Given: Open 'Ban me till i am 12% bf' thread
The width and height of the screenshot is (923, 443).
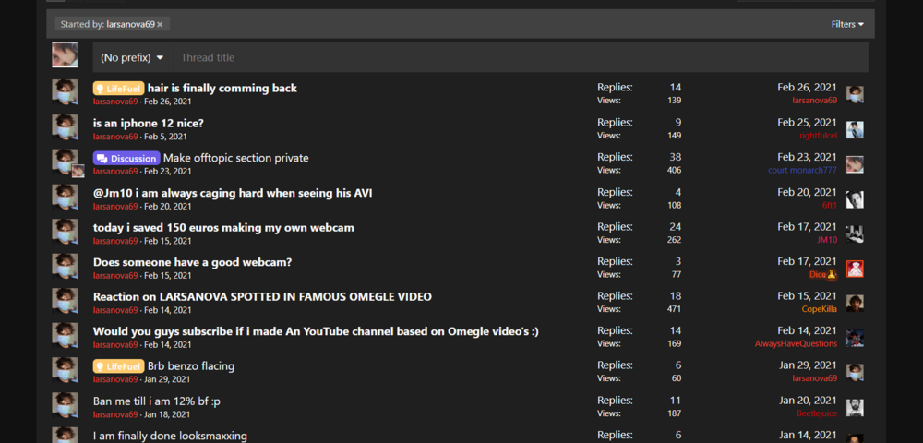Looking at the screenshot, I should (x=157, y=401).
